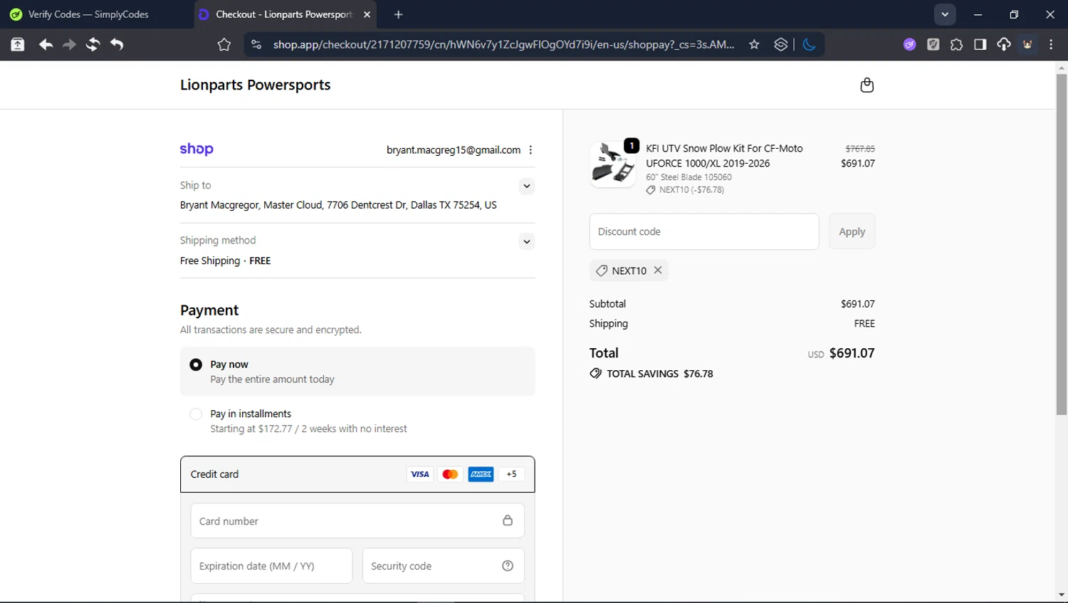Click the cloud upload icon in toolbar
The height and width of the screenshot is (603, 1068).
(x=1003, y=44)
